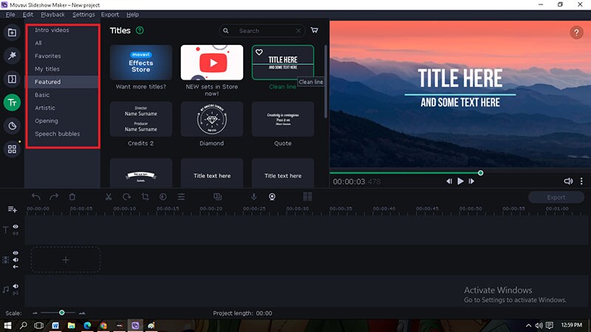
Task: Click the Delete trash icon
Action: [x=72, y=197]
